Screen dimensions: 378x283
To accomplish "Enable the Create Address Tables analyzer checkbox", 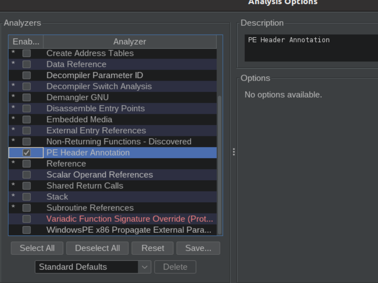I will 26,53.
